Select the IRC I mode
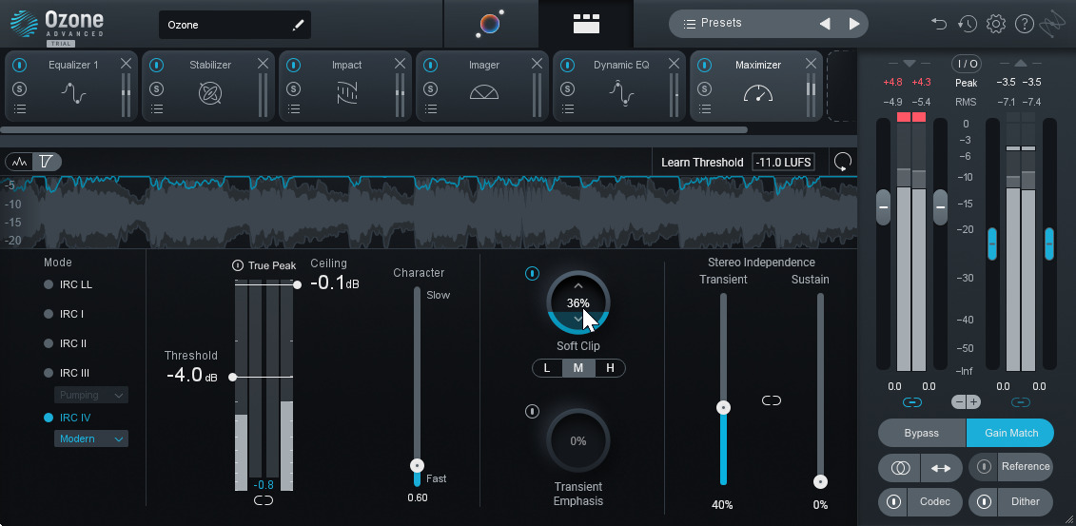This screenshot has width=1076, height=526. [x=64, y=314]
